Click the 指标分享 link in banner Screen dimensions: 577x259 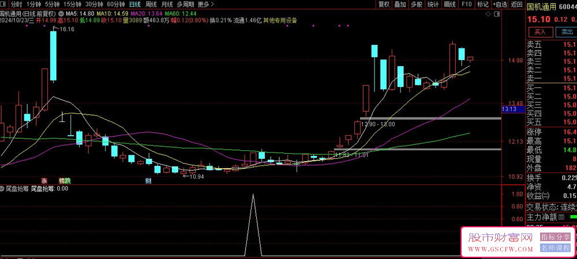click(555, 237)
